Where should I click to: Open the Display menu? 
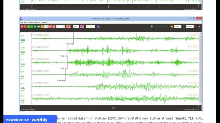click(31, 22)
